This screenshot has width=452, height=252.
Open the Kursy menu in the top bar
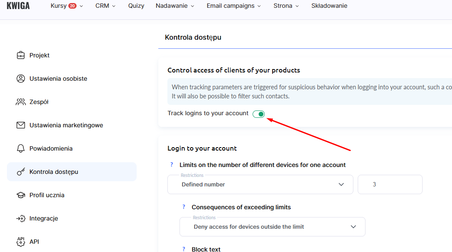click(x=67, y=6)
